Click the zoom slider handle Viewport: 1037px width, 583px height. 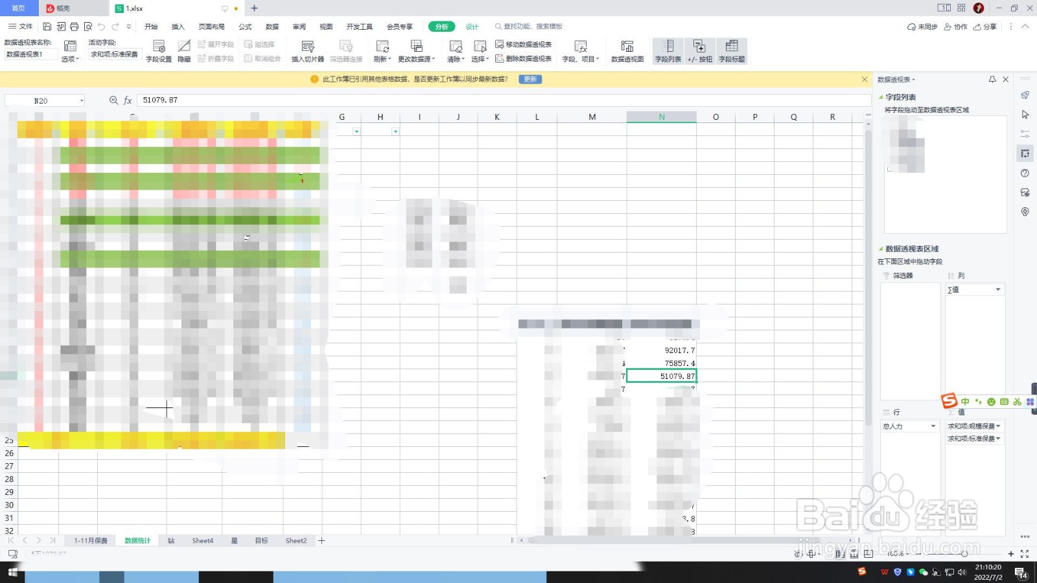[964, 554]
